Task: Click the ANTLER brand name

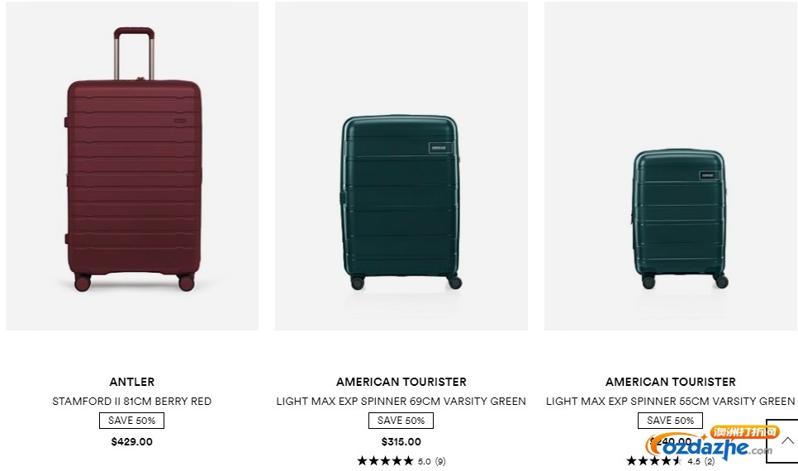Action: pos(132,382)
